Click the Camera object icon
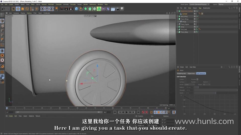This screenshot has height=135, width=241. click(x=117, y=9)
